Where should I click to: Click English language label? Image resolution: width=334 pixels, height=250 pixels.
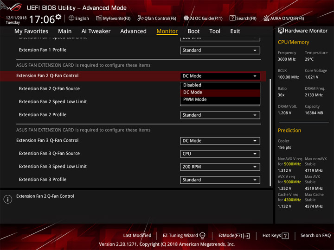[82, 19]
